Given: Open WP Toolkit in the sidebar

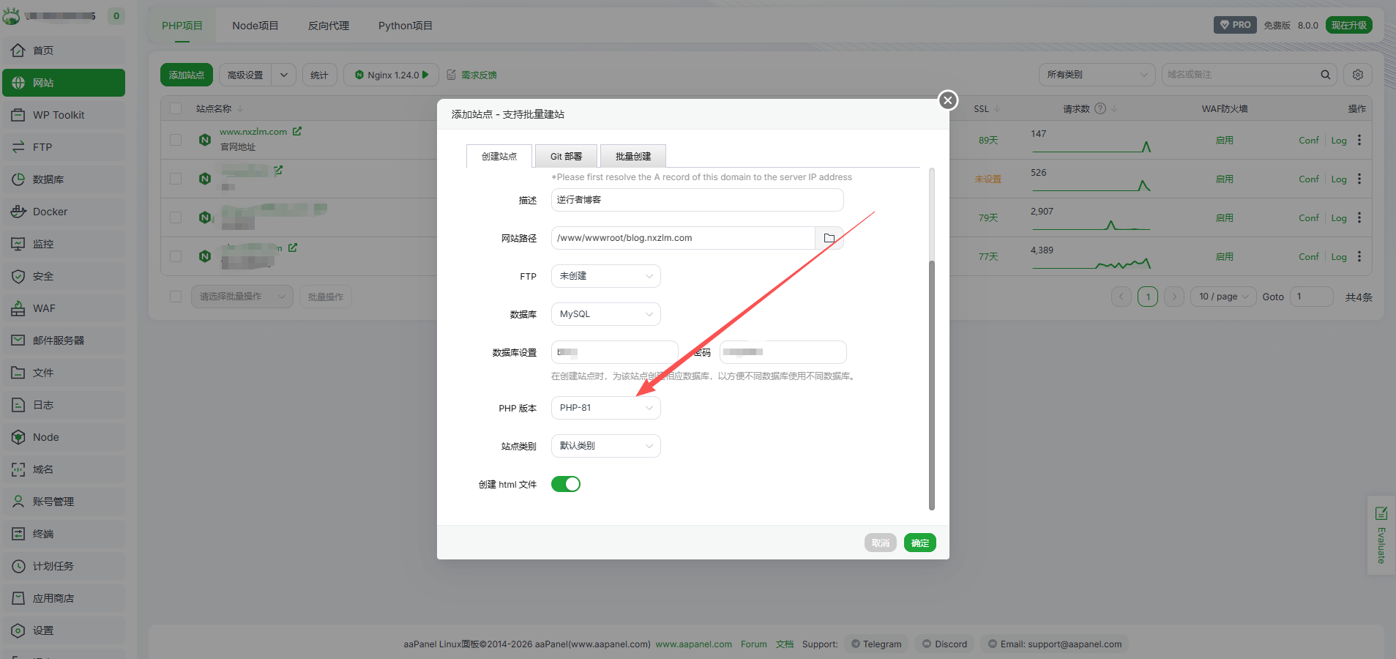Looking at the screenshot, I should point(59,115).
